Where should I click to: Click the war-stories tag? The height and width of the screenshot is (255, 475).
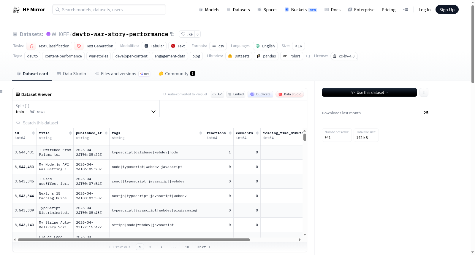tap(99, 56)
